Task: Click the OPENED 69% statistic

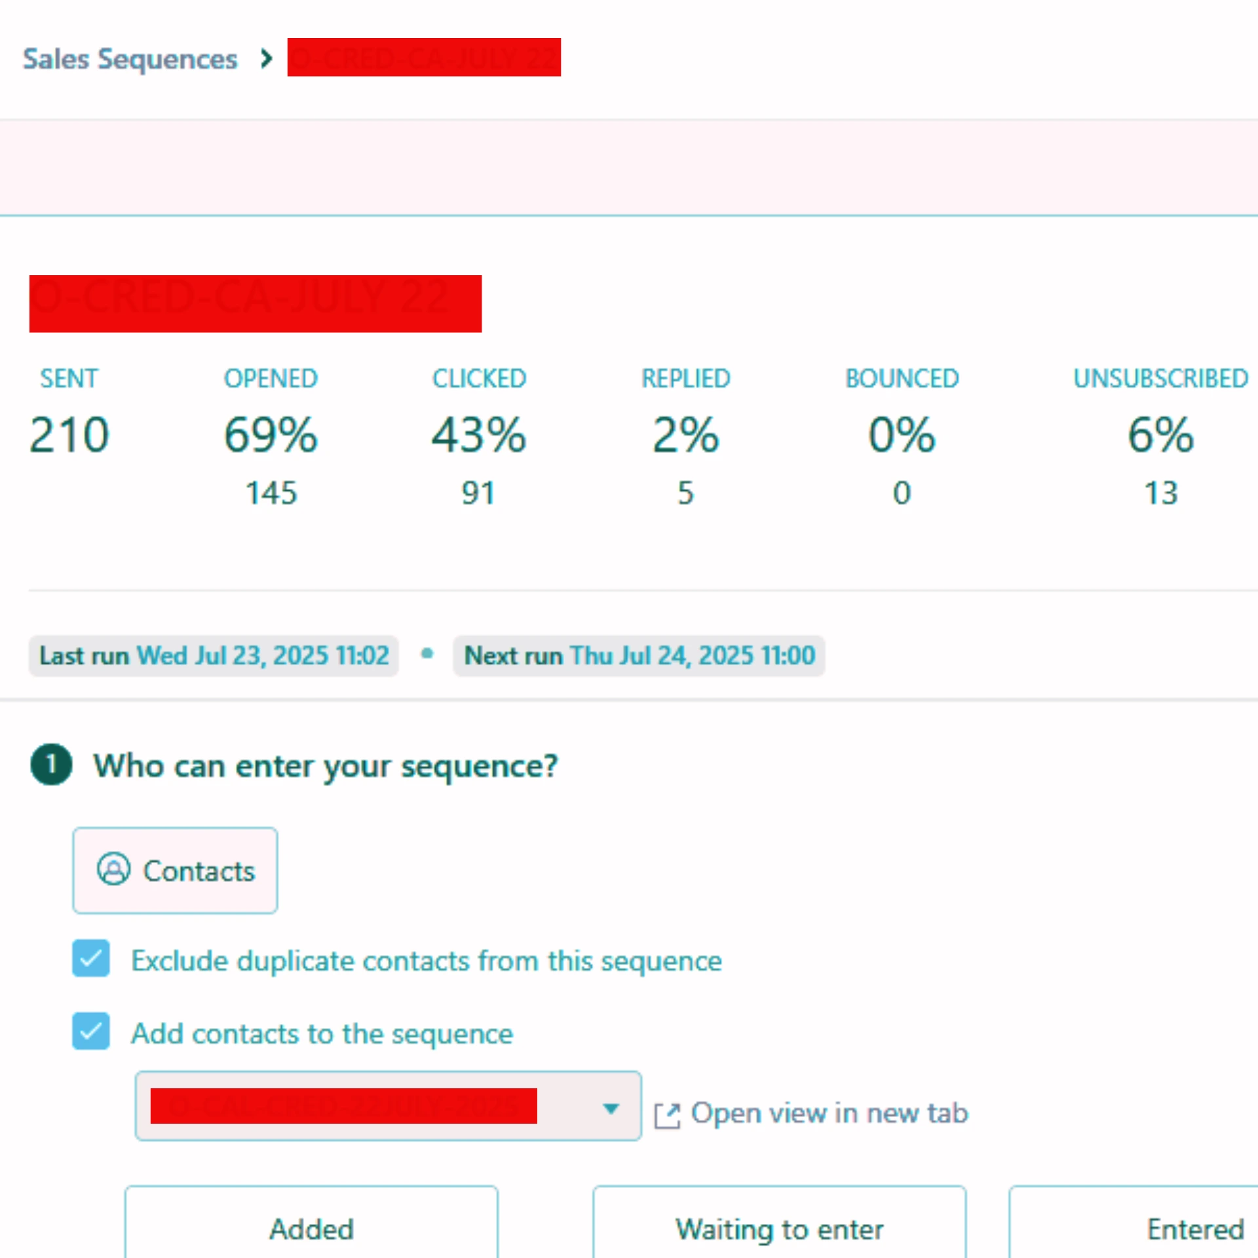Action: [x=271, y=434]
